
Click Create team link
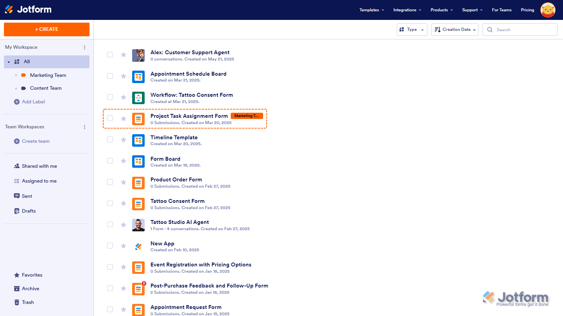36,141
